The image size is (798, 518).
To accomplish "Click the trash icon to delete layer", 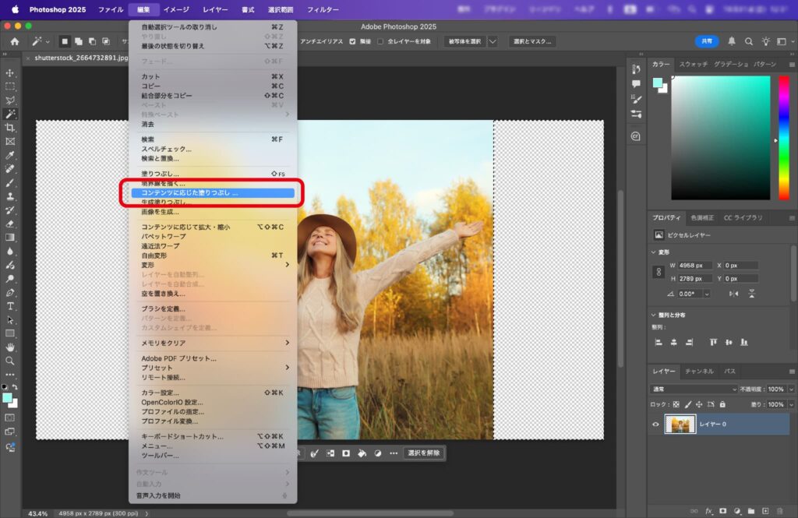I will (x=779, y=511).
